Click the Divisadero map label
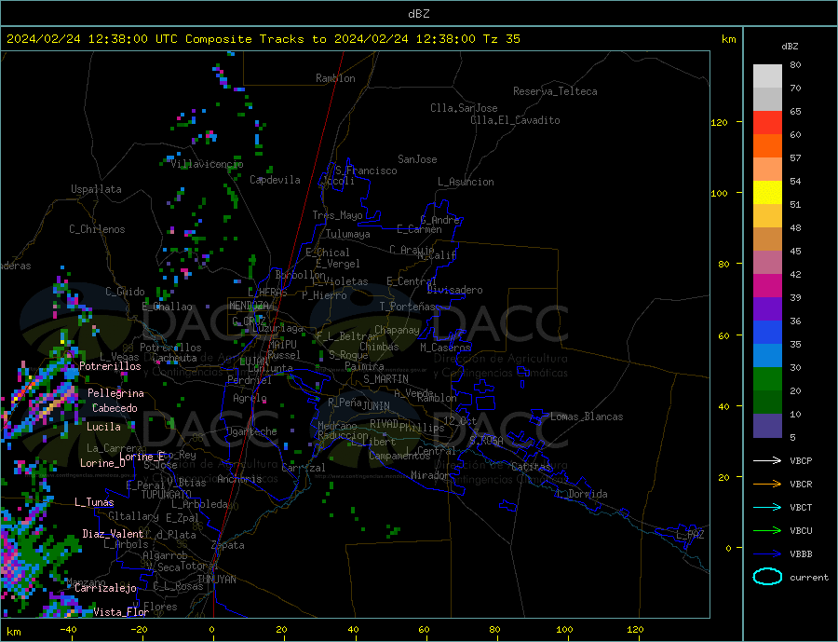The width and height of the screenshot is (838, 642). coord(454,290)
